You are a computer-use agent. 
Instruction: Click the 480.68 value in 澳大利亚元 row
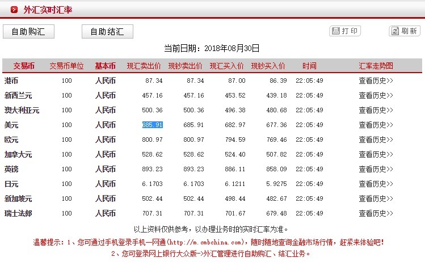click(276, 110)
